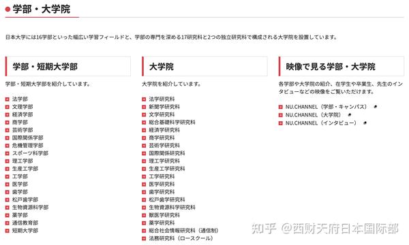This screenshot has height=245, width=409.
Task: Open the スポーツ科学部 link
Action: point(30,153)
